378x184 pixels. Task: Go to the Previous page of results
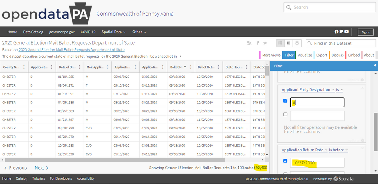pyautogui.click(x=15, y=168)
